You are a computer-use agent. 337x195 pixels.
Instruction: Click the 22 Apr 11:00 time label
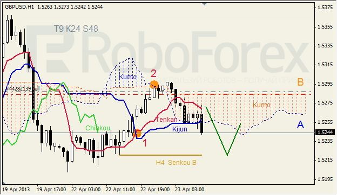pos(120,190)
